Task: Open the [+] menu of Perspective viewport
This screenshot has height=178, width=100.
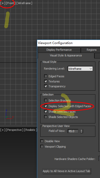Action: 3,130
